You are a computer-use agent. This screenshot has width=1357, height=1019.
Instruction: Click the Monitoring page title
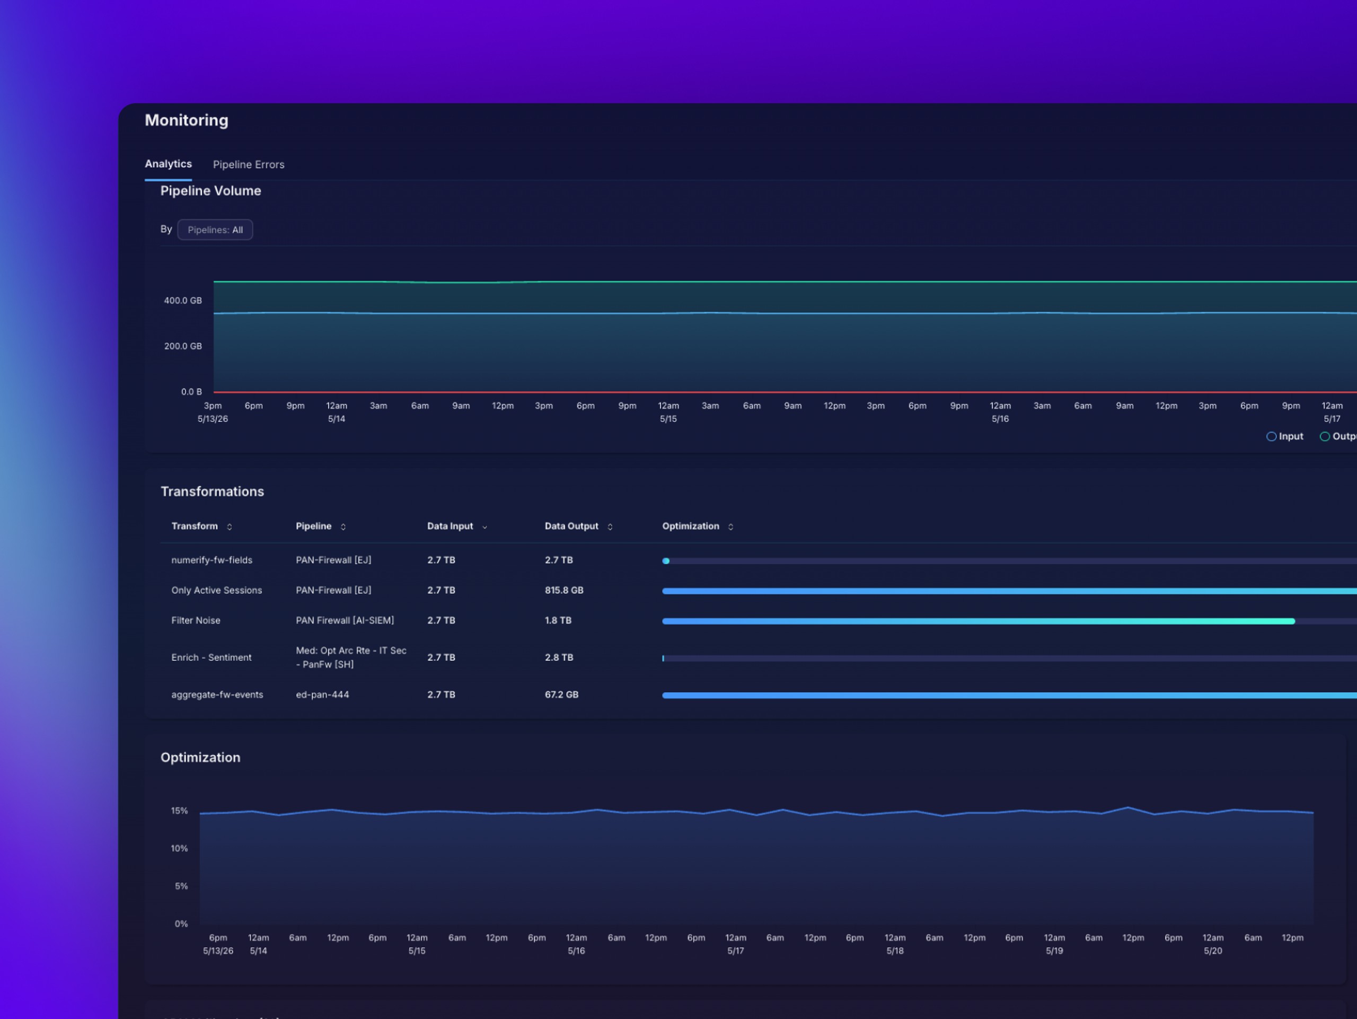tap(187, 120)
